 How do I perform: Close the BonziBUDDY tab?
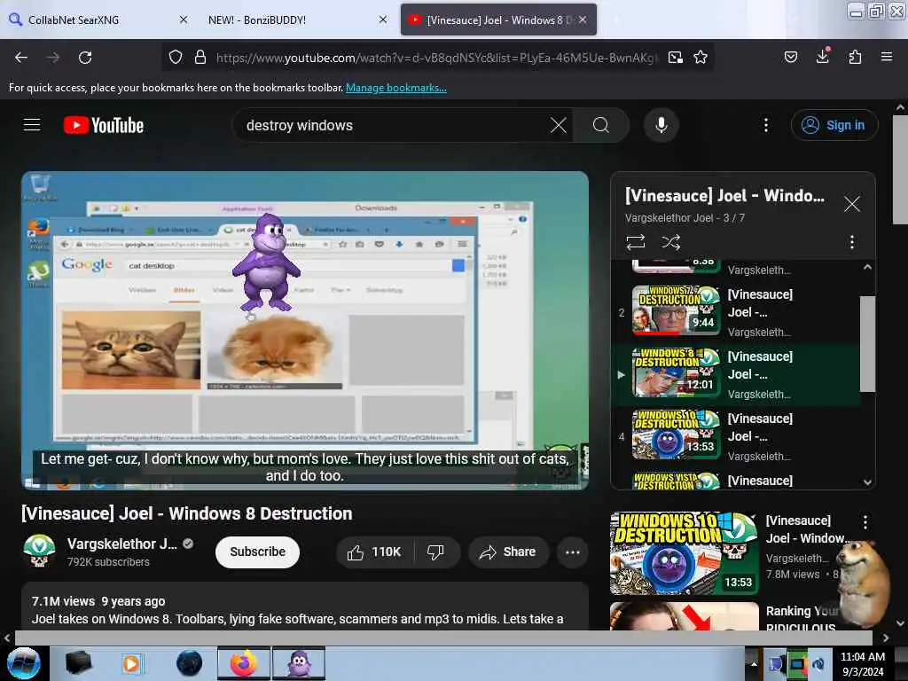pyautogui.click(x=383, y=20)
